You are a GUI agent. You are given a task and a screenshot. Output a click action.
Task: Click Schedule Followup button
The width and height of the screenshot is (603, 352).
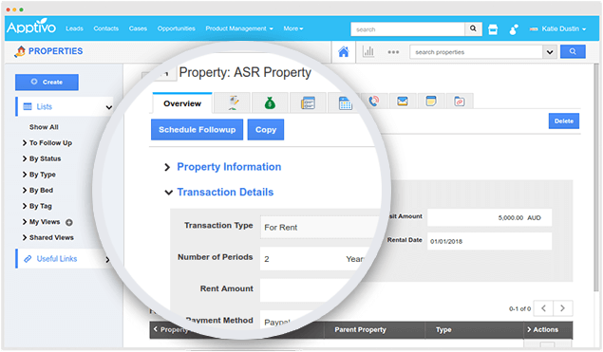(197, 129)
